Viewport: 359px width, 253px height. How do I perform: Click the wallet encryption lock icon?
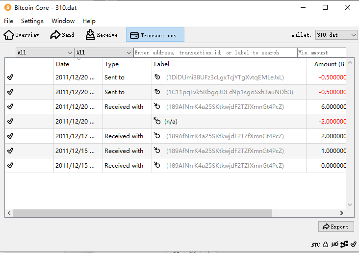(326, 244)
